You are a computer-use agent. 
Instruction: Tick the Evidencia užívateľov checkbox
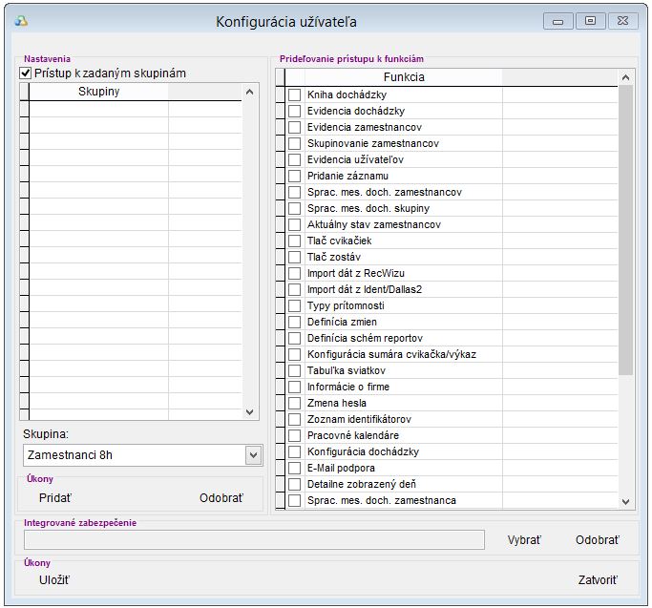pos(294,159)
